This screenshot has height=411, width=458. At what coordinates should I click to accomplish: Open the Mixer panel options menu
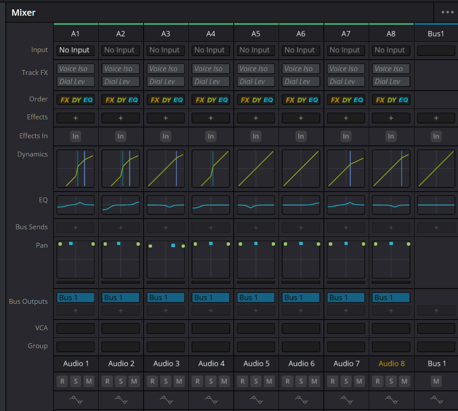pyautogui.click(x=447, y=12)
